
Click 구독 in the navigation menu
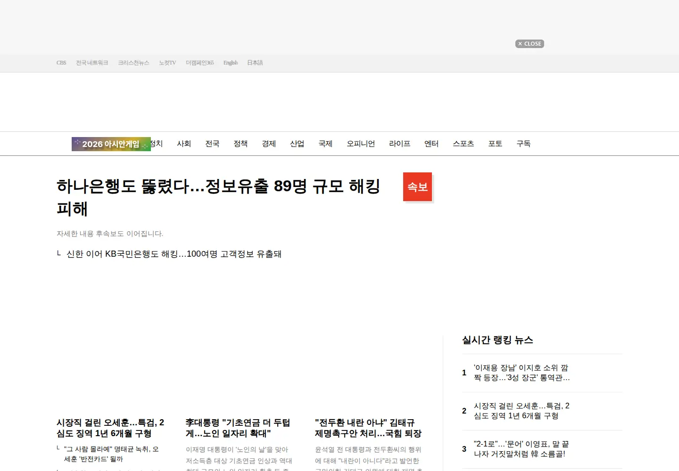pos(523,144)
